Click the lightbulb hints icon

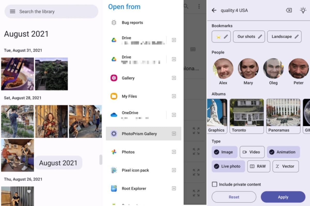[303, 10]
